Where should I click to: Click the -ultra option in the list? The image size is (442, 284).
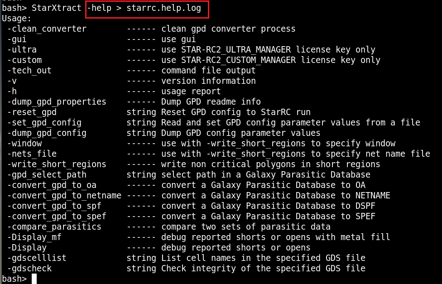point(22,50)
